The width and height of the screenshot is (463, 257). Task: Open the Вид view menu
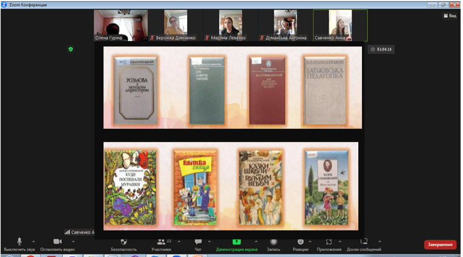pos(448,16)
